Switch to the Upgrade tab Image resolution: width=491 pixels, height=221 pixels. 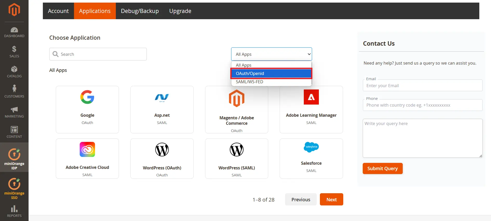[x=180, y=11]
